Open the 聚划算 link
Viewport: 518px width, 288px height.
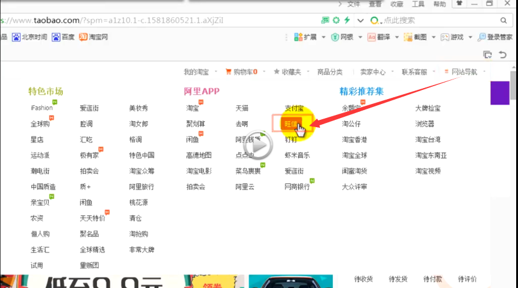pos(195,124)
